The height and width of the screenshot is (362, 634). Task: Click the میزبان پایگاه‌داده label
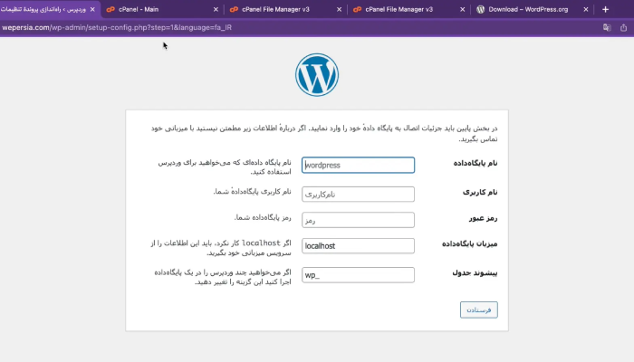tap(469, 243)
